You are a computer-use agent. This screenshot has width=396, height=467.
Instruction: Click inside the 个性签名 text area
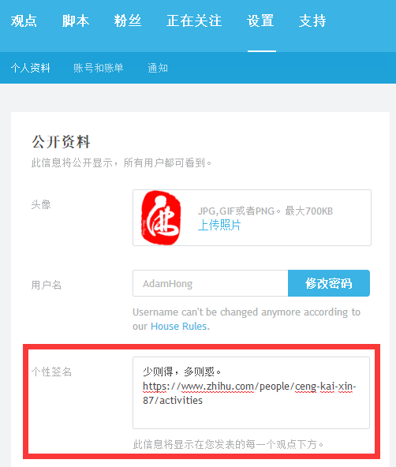(x=251, y=393)
